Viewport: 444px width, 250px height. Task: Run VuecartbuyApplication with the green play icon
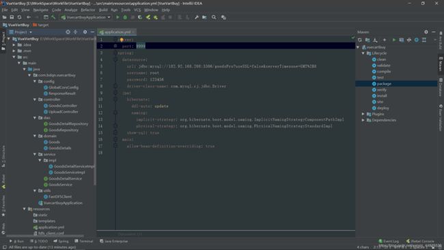(x=117, y=17)
